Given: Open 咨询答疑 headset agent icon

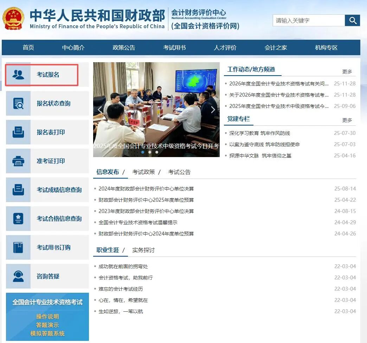Looking at the screenshot, I should pyautogui.click(x=18, y=276).
